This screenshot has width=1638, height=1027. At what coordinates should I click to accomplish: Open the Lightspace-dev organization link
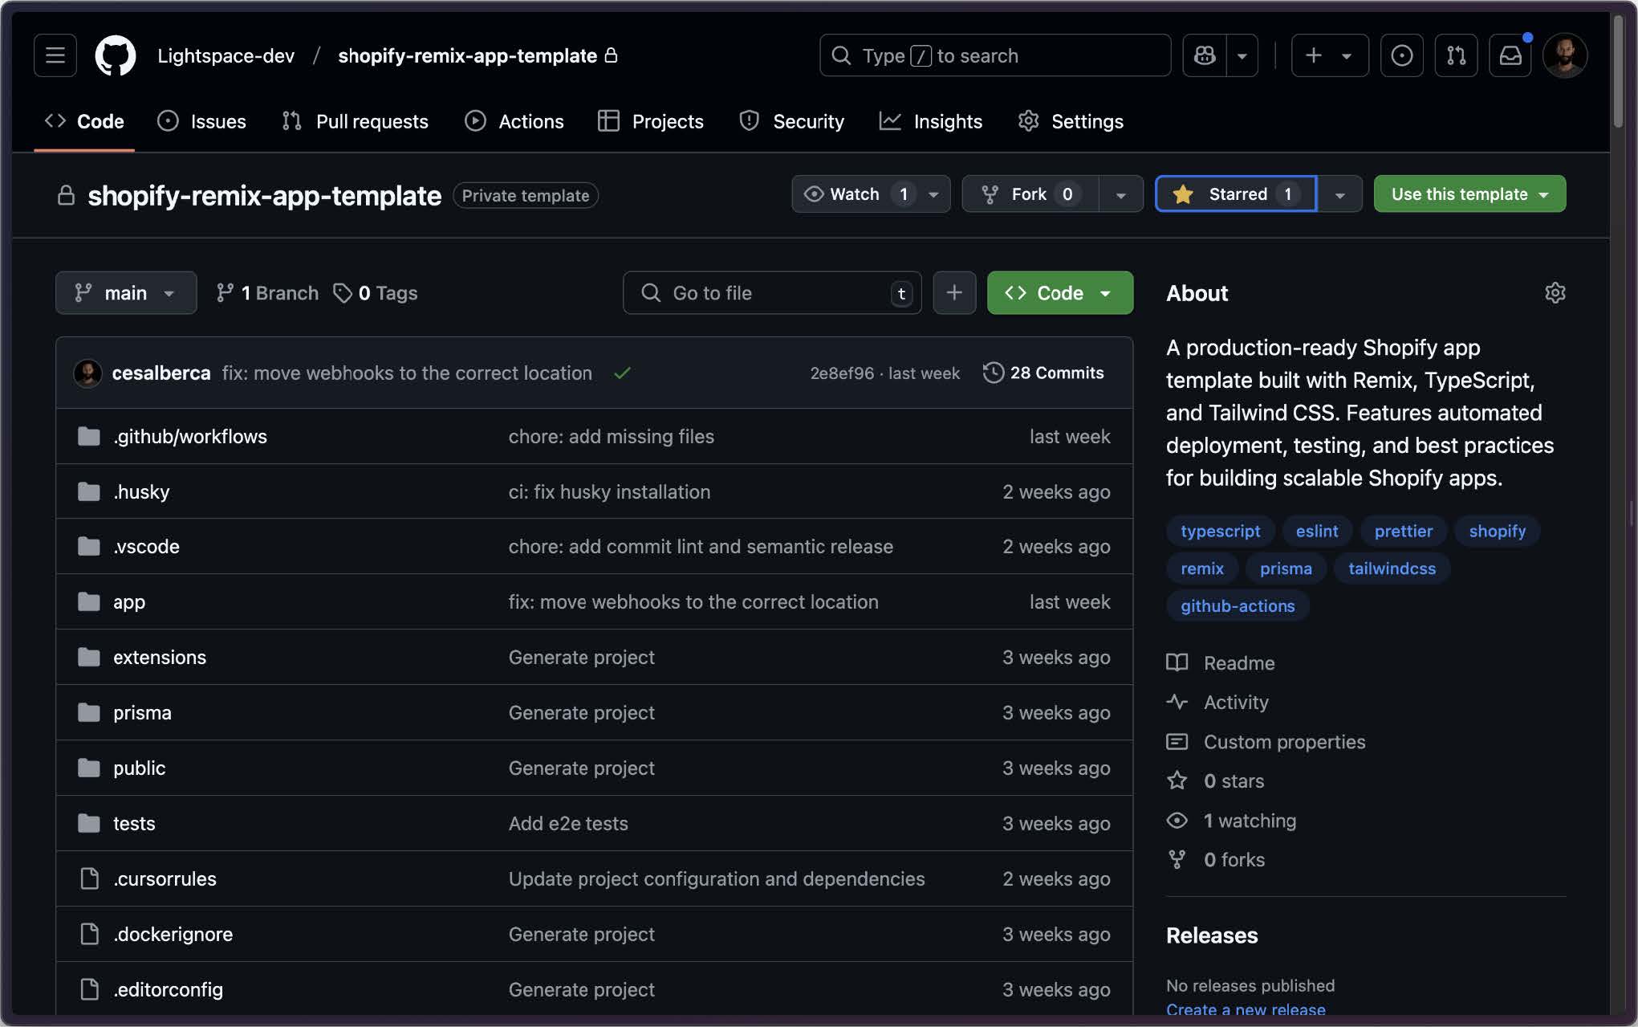226,55
